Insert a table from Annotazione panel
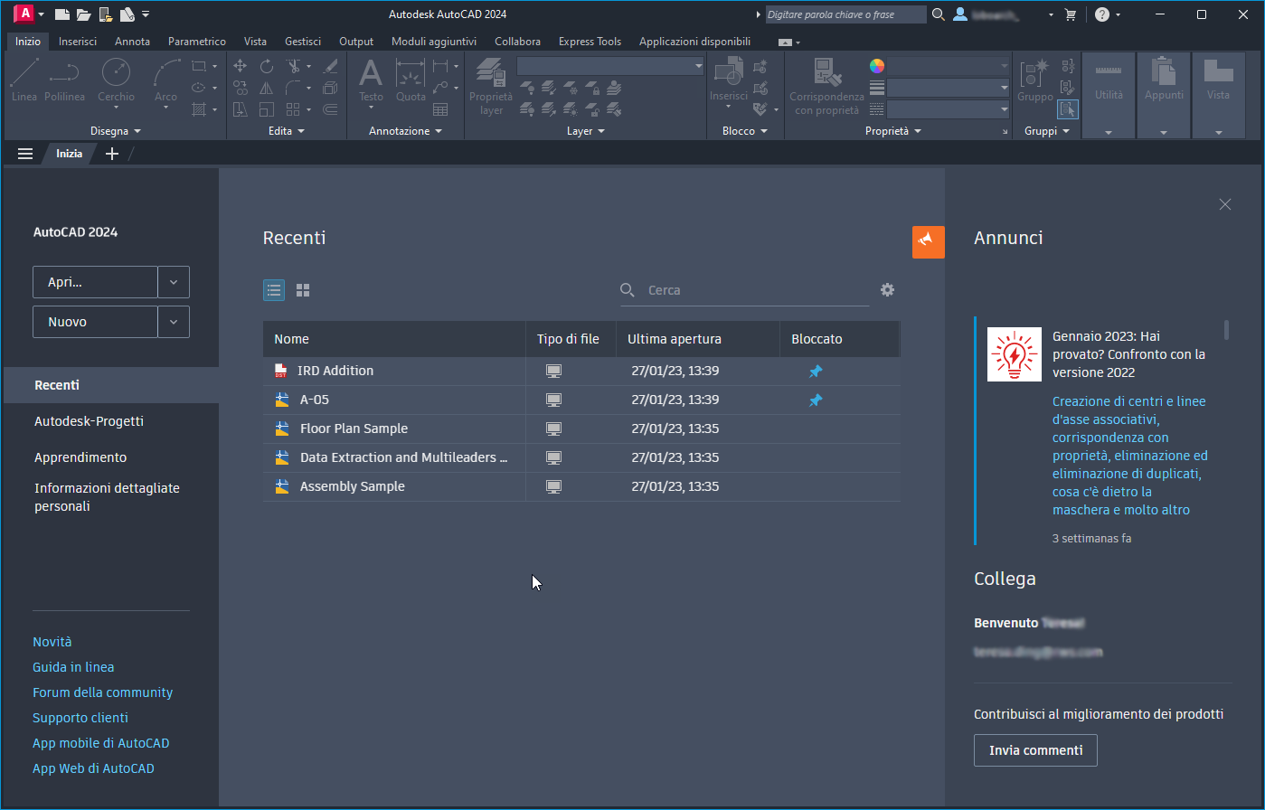 point(440,109)
